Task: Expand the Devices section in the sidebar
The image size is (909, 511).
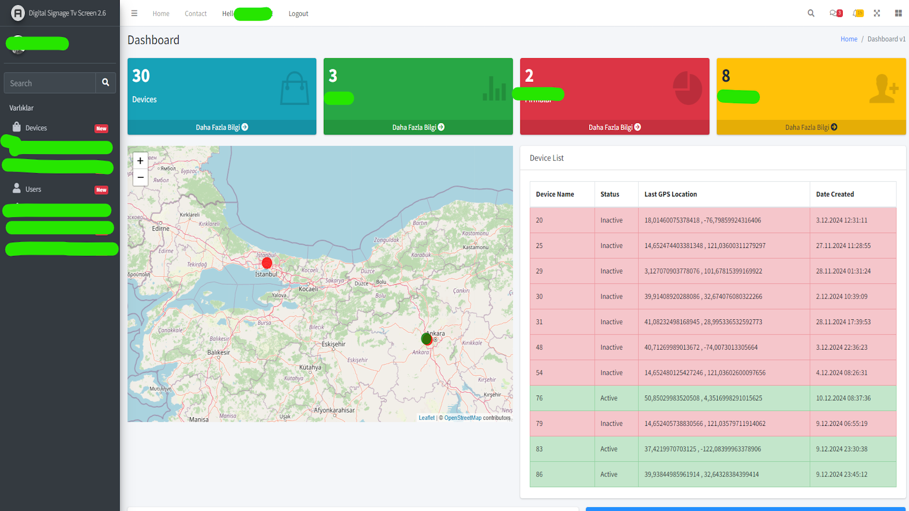Action: pyautogui.click(x=36, y=127)
